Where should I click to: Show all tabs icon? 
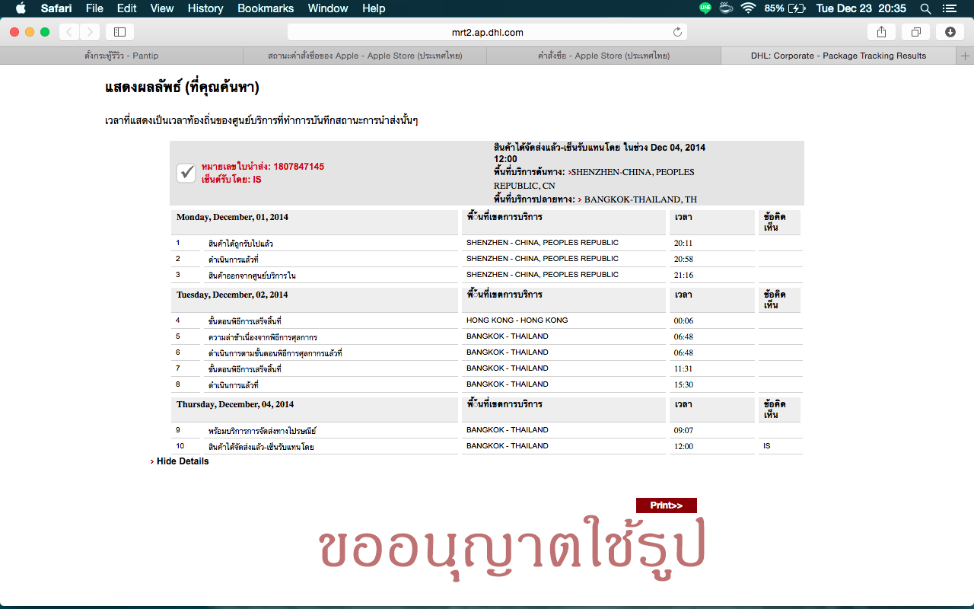coord(915,32)
